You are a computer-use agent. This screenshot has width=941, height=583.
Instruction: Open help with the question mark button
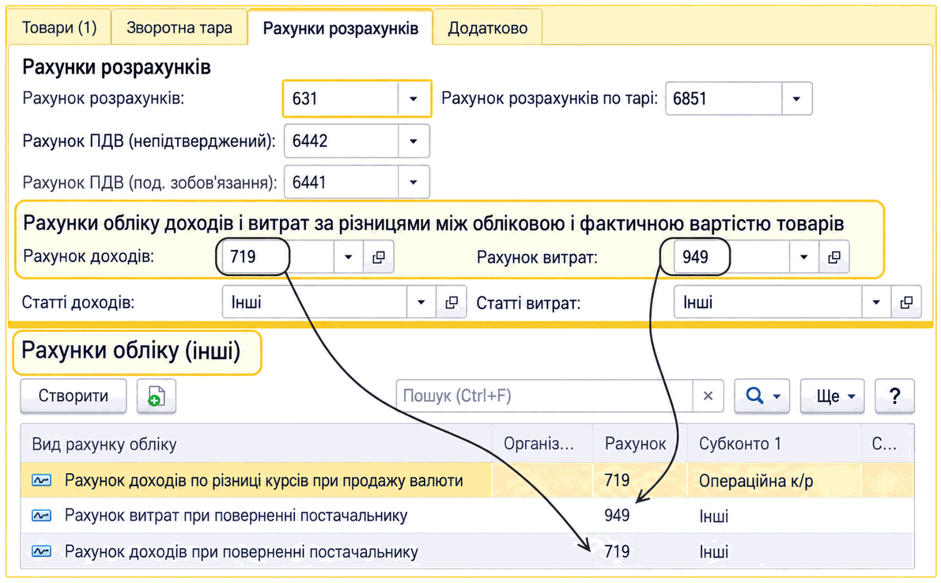click(x=894, y=396)
